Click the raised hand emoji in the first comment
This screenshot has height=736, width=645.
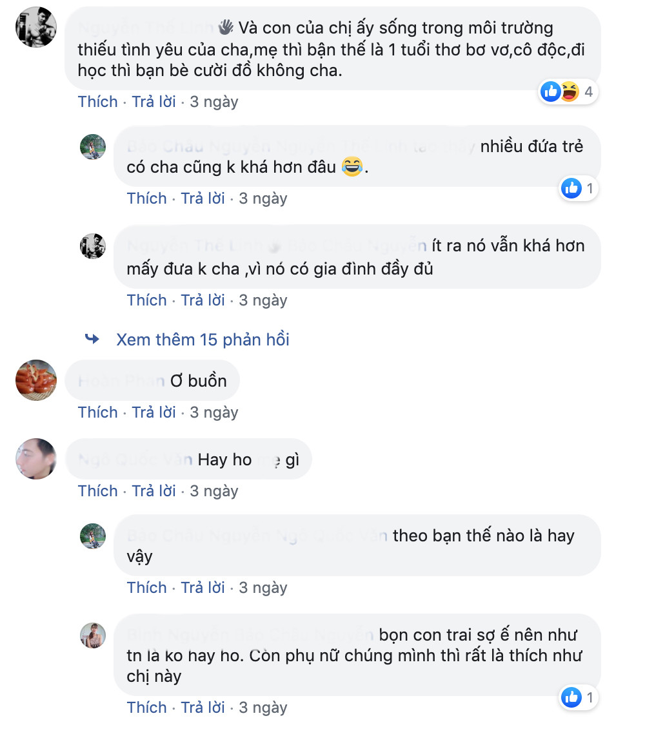[x=226, y=27]
